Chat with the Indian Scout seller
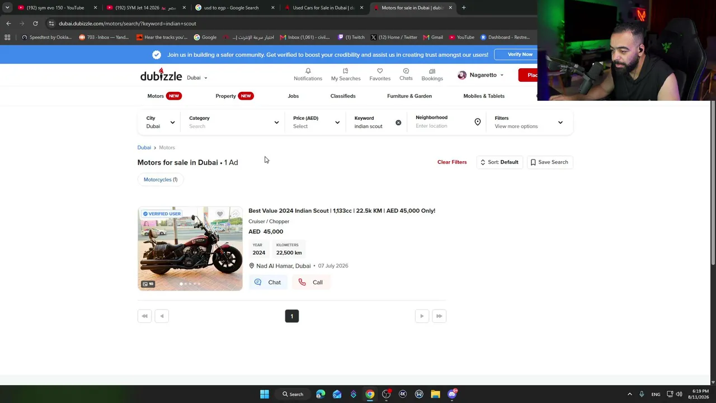The image size is (716, 403). coord(268,283)
